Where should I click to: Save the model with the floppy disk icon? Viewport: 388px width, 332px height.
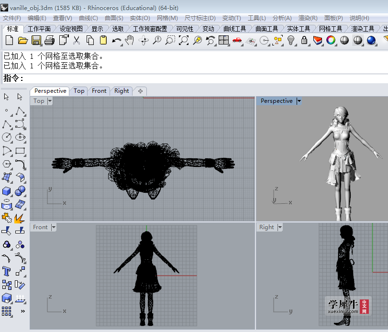pyautogui.click(x=36, y=40)
